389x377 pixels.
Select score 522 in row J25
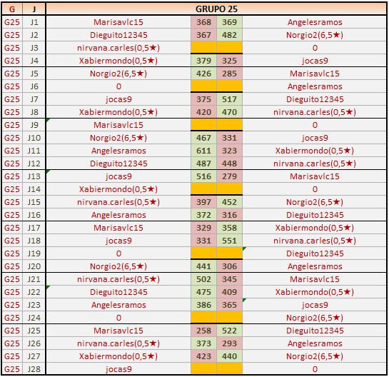230,331
